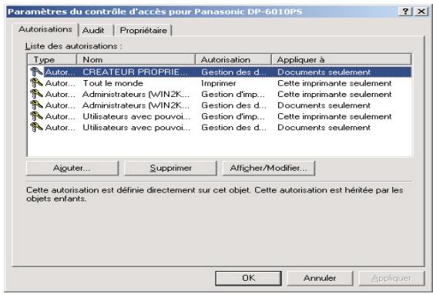
Task: Click the greyed Appliquer button
Action: coord(391,278)
